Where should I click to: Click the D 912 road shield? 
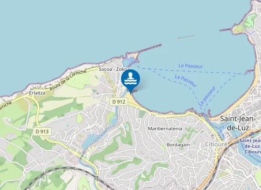point(119,102)
